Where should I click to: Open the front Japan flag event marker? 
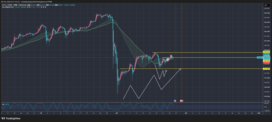[x=181, y=101]
